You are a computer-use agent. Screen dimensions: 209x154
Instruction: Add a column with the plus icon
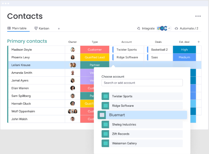click(x=199, y=42)
